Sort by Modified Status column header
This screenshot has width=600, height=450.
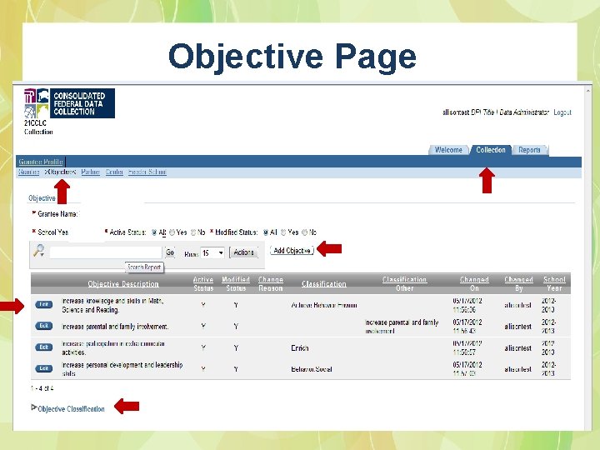tap(236, 284)
